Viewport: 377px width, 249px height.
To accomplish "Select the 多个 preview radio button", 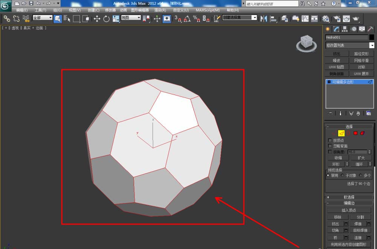I will [x=360, y=175].
